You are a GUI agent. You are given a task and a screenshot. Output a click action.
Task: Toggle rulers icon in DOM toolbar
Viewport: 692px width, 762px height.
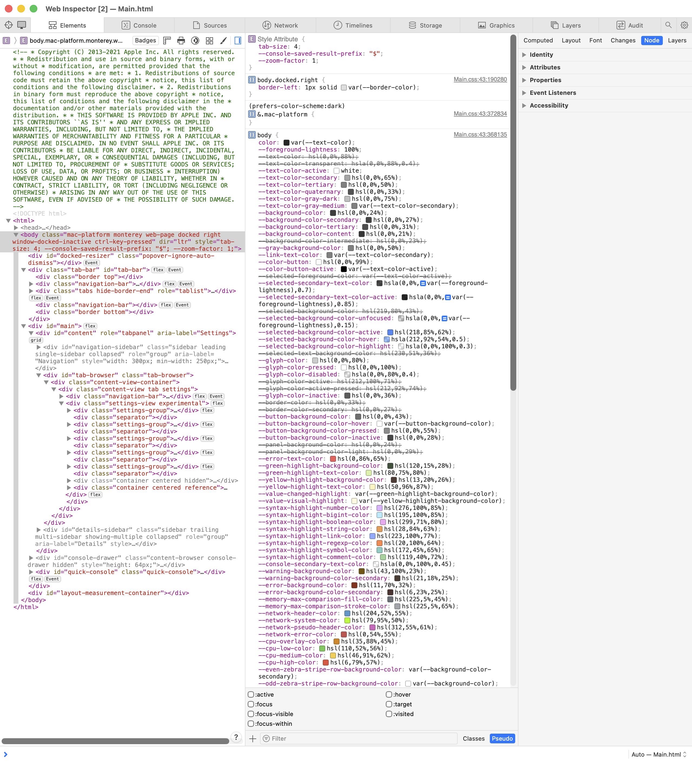(x=167, y=41)
